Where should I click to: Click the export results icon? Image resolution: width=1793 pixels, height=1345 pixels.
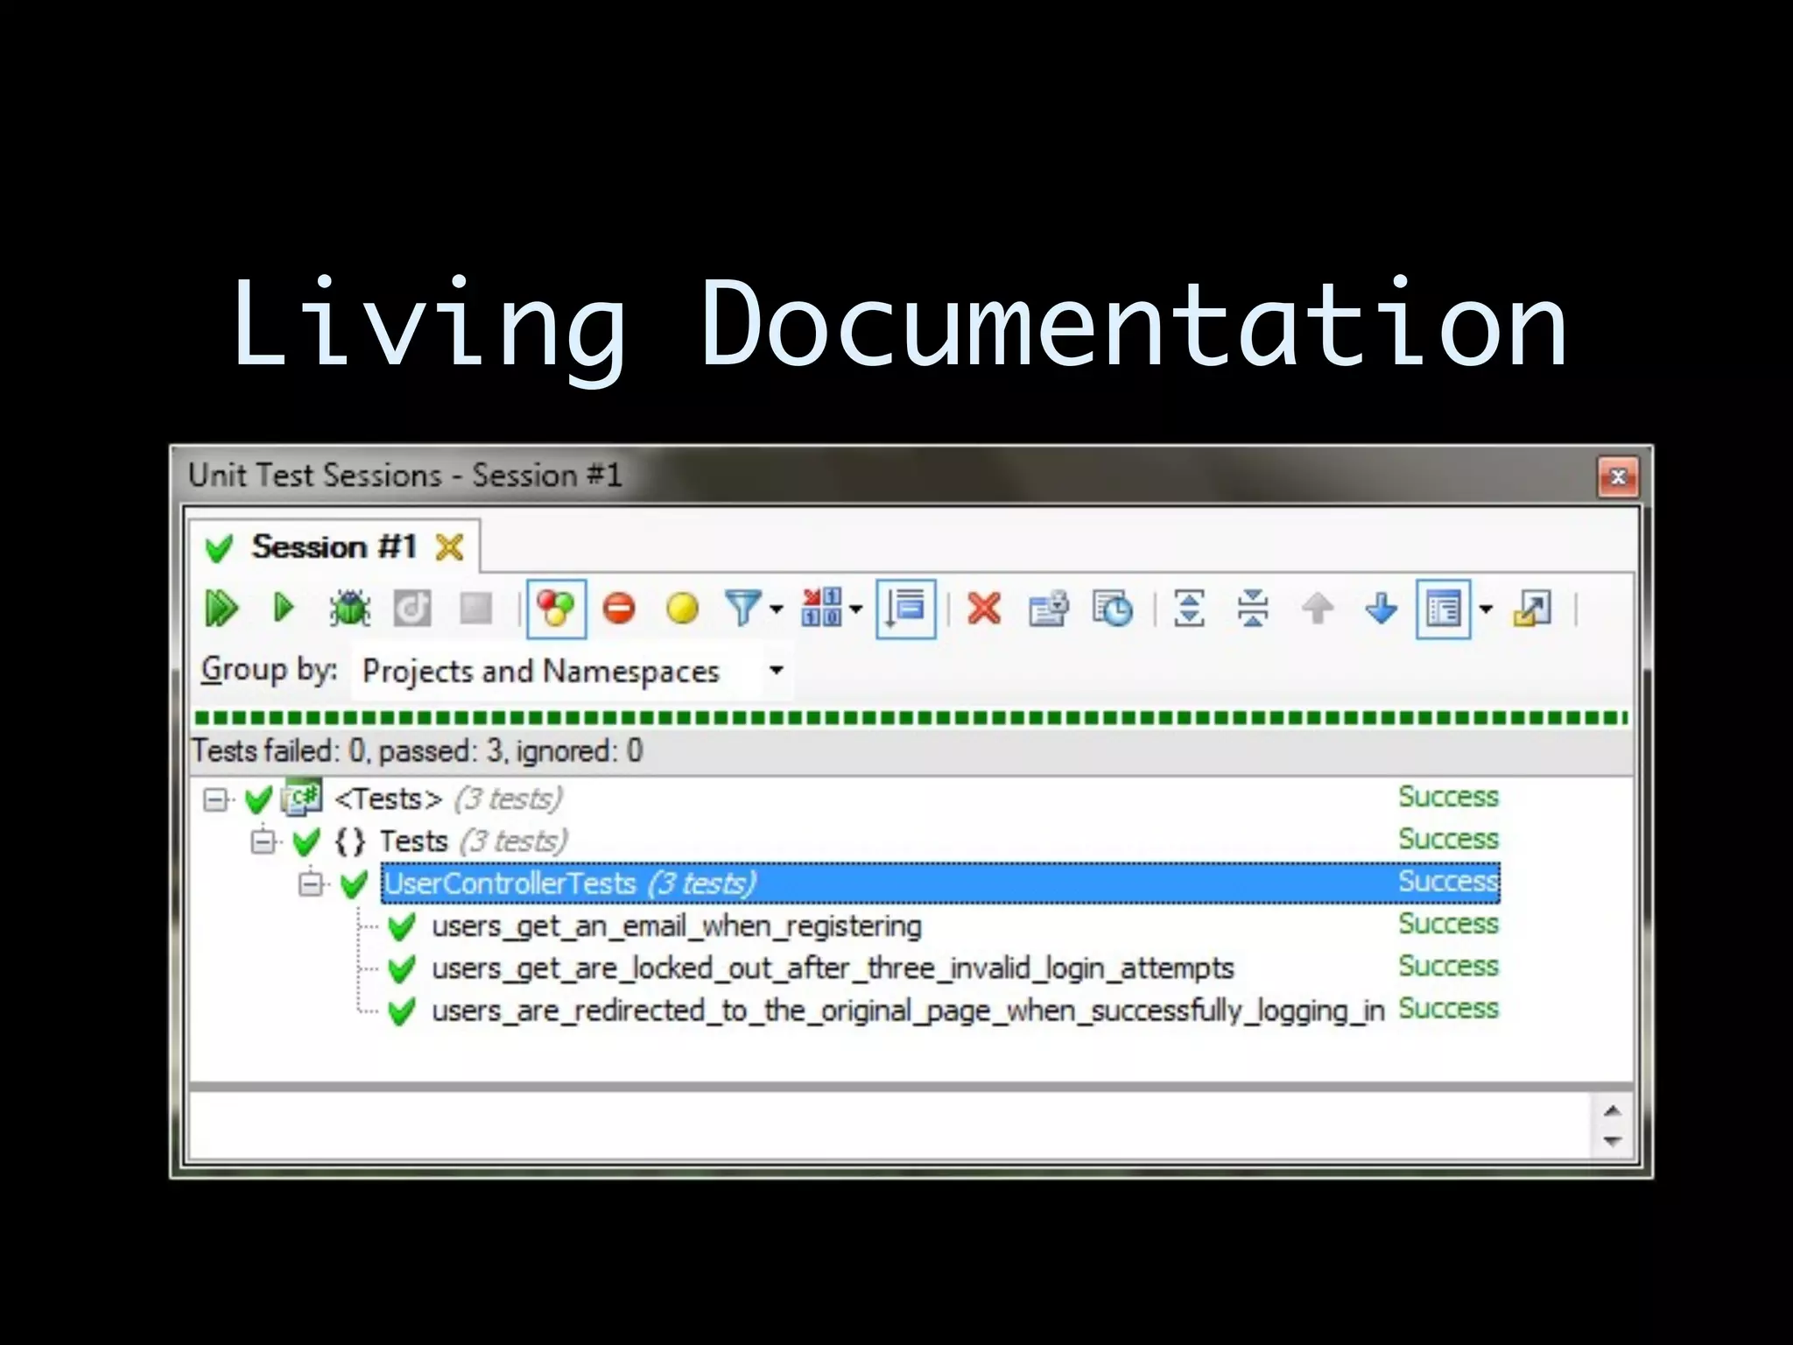pyautogui.click(x=1049, y=609)
